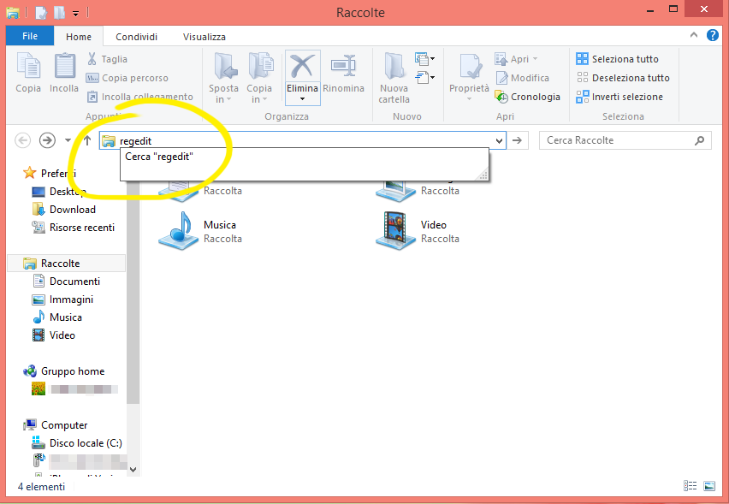Open the blue help question icon
The height and width of the screenshot is (504, 729).
pos(712,35)
